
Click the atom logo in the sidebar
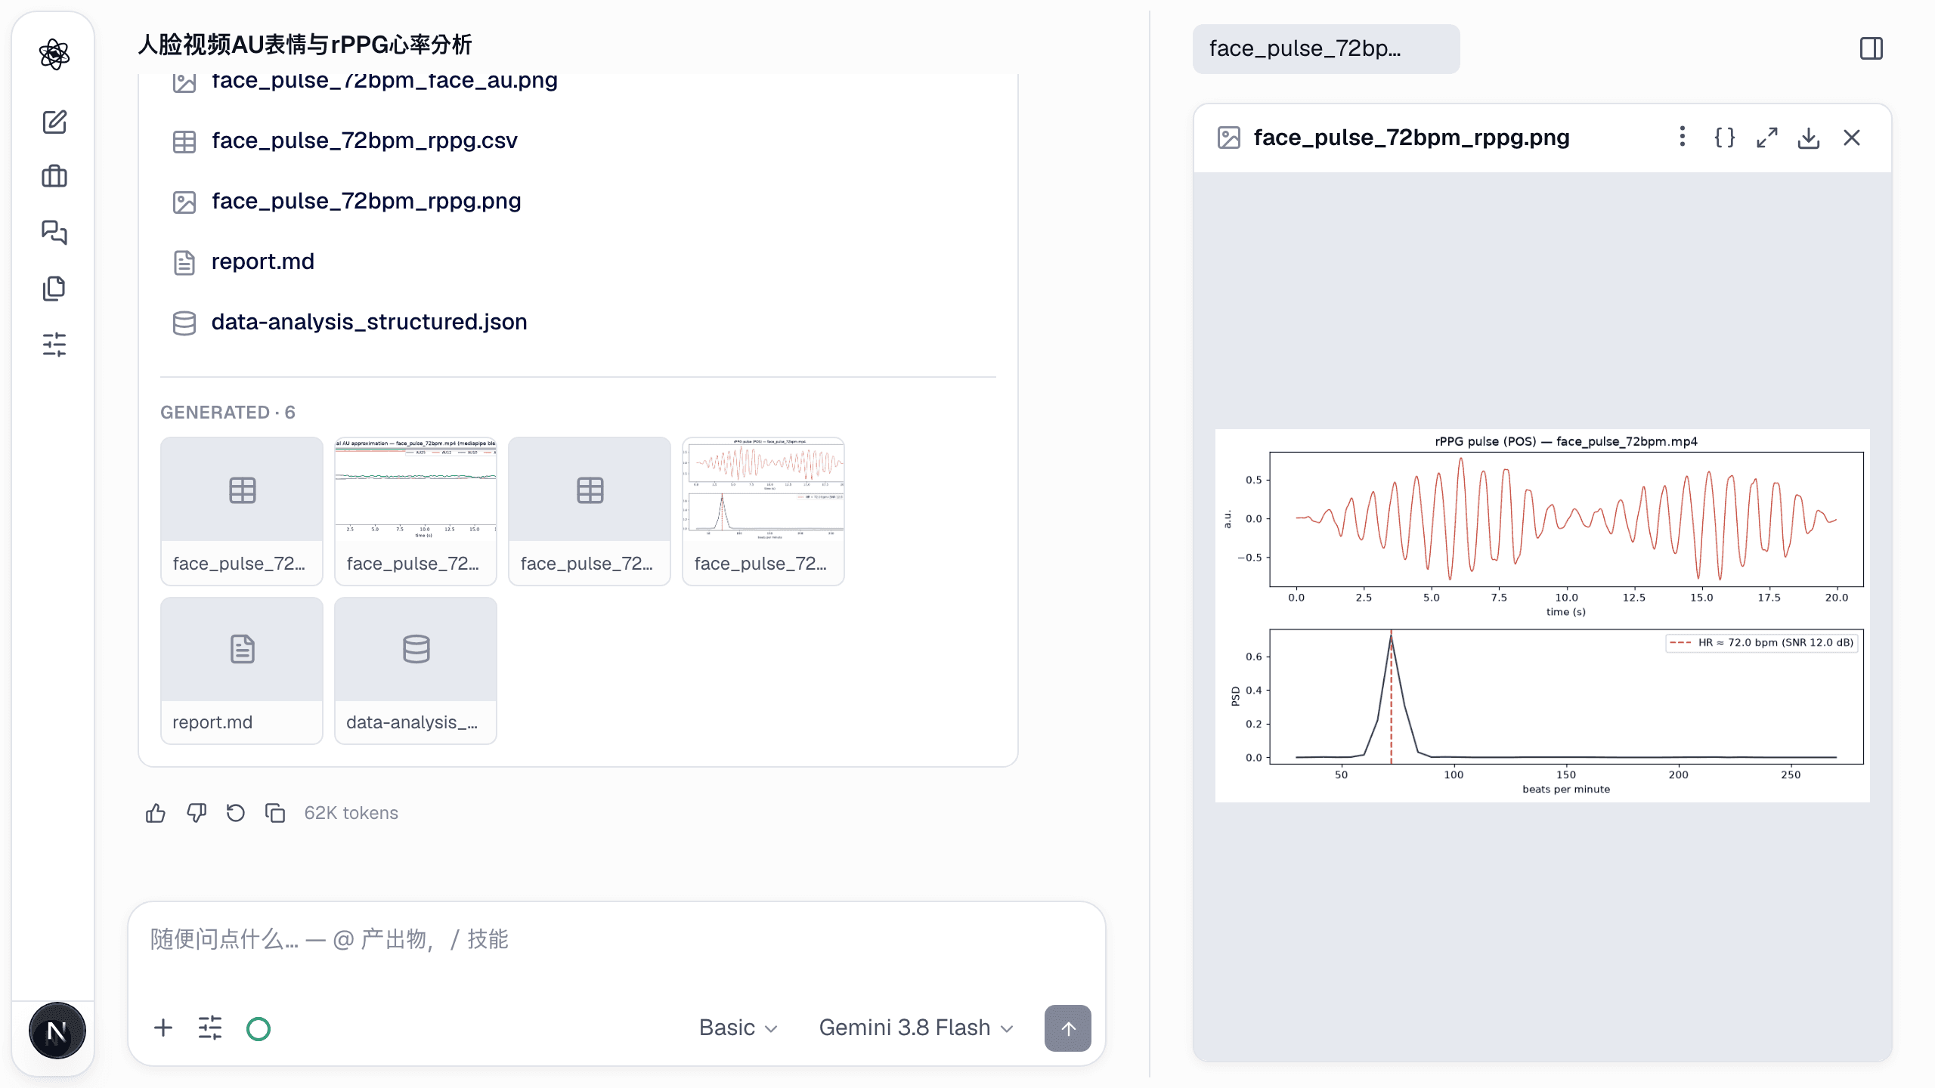point(54,54)
